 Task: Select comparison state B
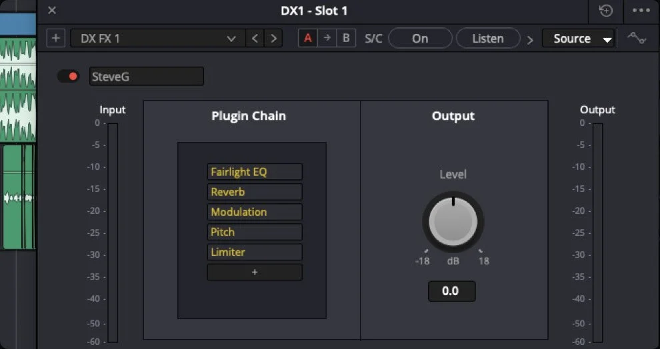point(346,38)
